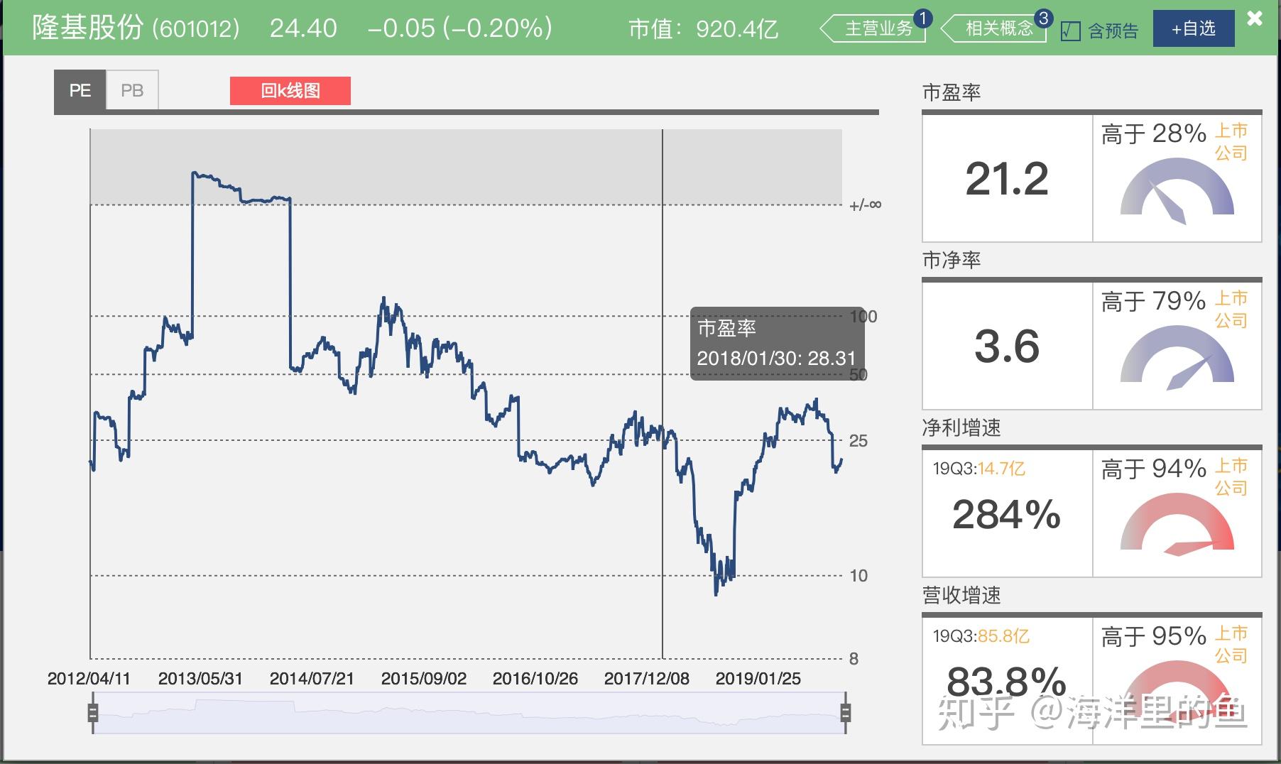
Task: Click the 284% net profit growth value
Action: coord(1007,514)
